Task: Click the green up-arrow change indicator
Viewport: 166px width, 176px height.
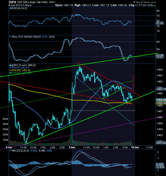Action: [155, 5]
